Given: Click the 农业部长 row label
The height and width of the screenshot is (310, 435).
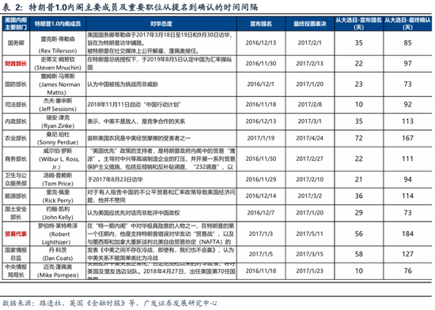Looking at the screenshot, I should [16, 138].
